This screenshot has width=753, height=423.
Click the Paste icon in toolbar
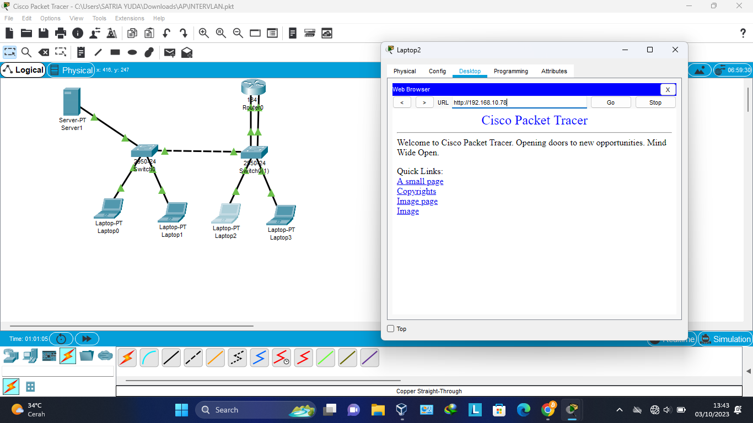click(149, 33)
